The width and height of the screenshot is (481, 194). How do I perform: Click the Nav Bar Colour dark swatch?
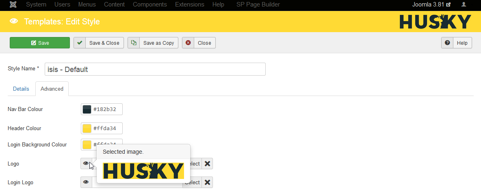coord(87,109)
